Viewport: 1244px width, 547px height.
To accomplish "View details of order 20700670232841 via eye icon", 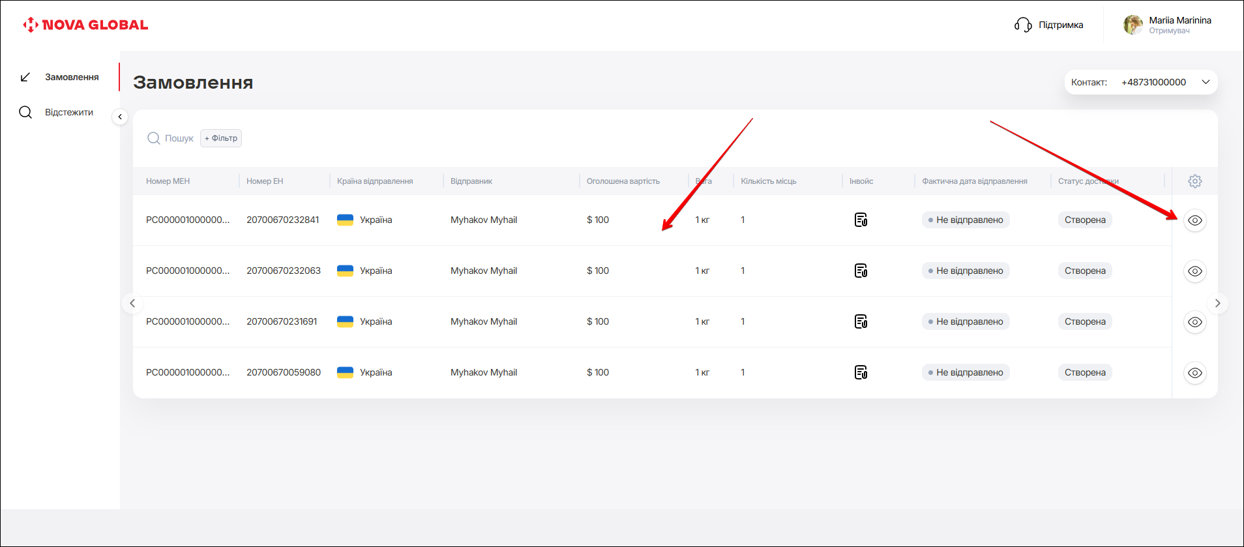I will point(1194,220).
